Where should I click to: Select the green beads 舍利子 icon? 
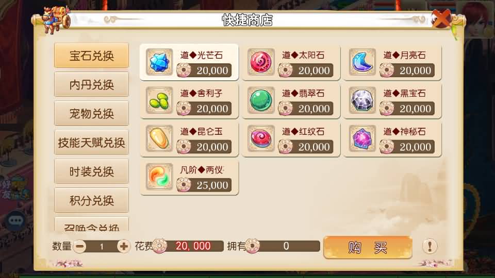pyautogui.click(x=159, y=100)
